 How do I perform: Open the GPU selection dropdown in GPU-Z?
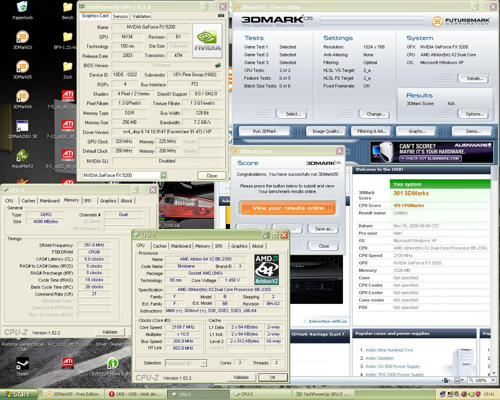pyautogui.click(x=163, y=175)
